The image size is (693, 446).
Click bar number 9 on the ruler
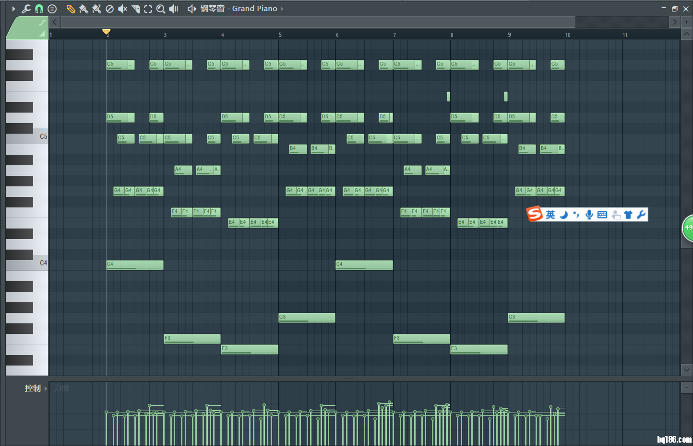tap(510, 35)
